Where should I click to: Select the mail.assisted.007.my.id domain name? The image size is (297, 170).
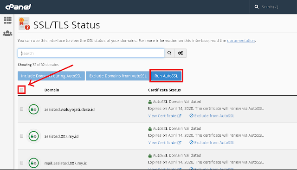(66, 163)
